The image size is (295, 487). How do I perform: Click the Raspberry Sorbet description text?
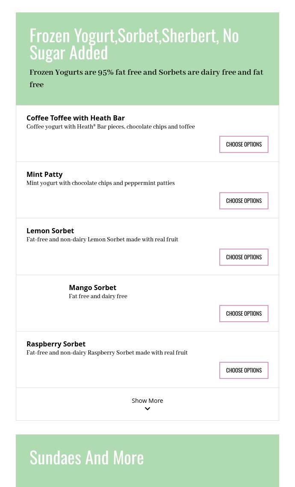[x=107, y=353]
